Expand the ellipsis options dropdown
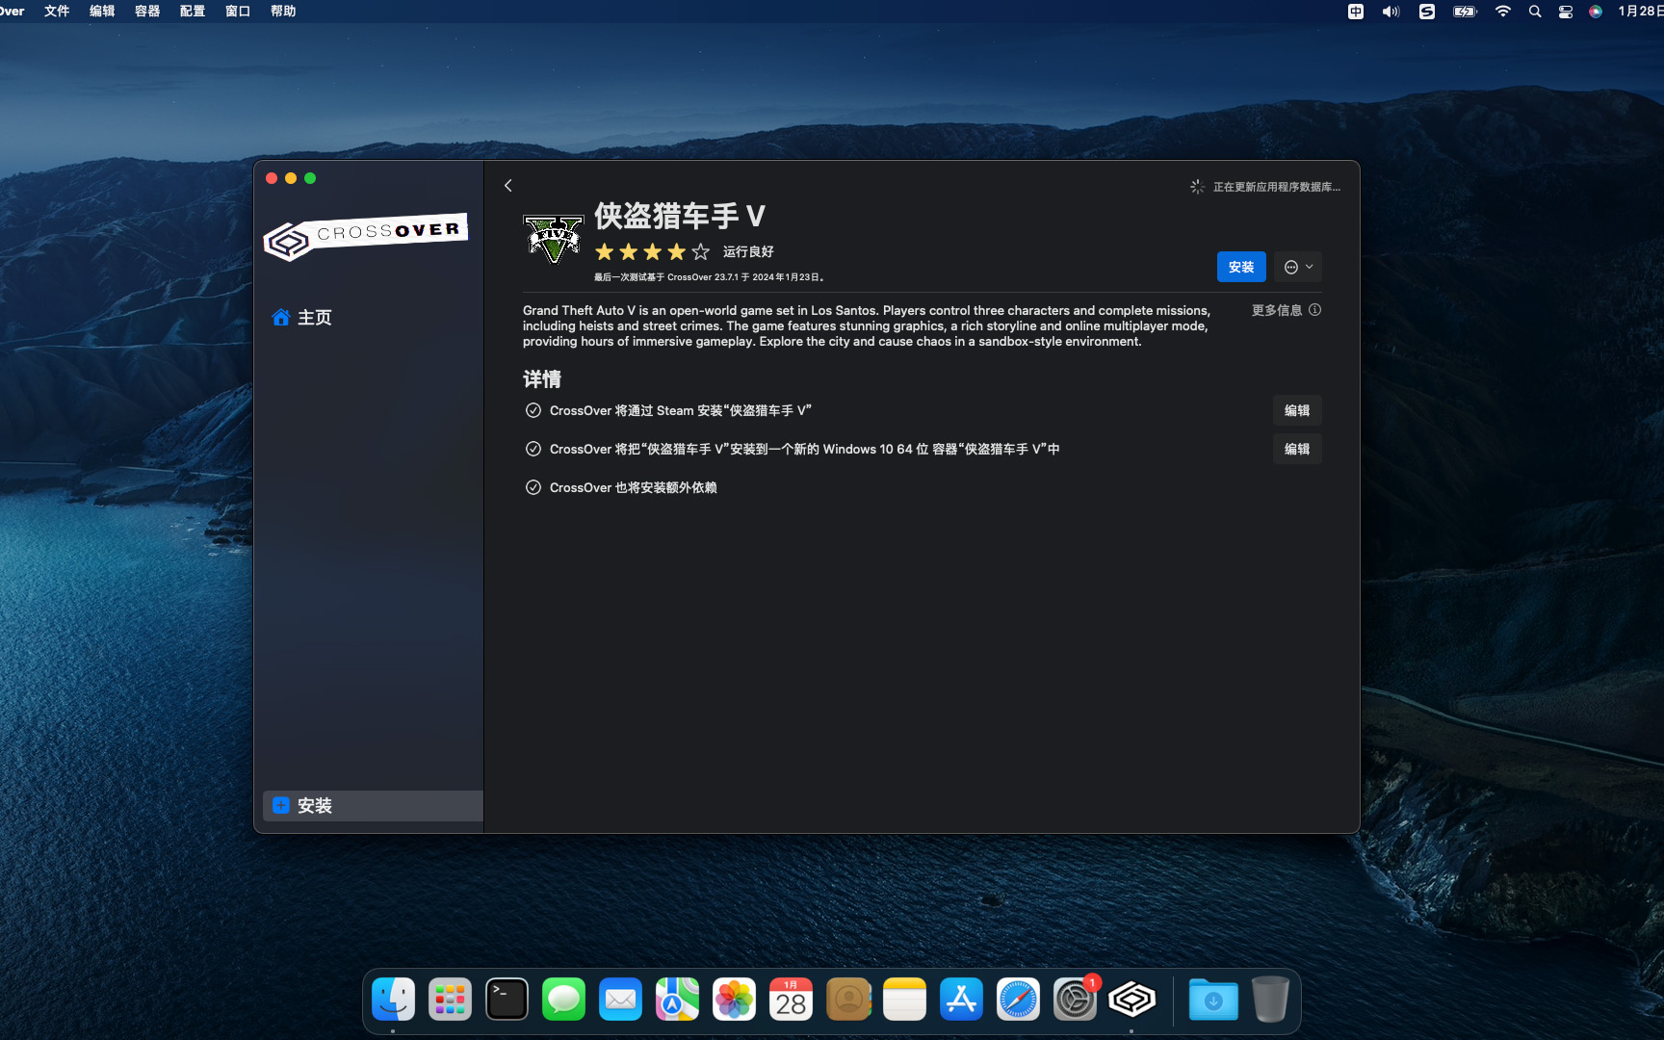This screenshot has width=1664, height=1040. [x=1298, y=267]
